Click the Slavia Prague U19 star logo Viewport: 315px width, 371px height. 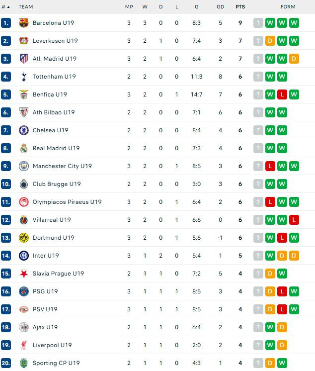pyautogui.click(x=24, y=274)
